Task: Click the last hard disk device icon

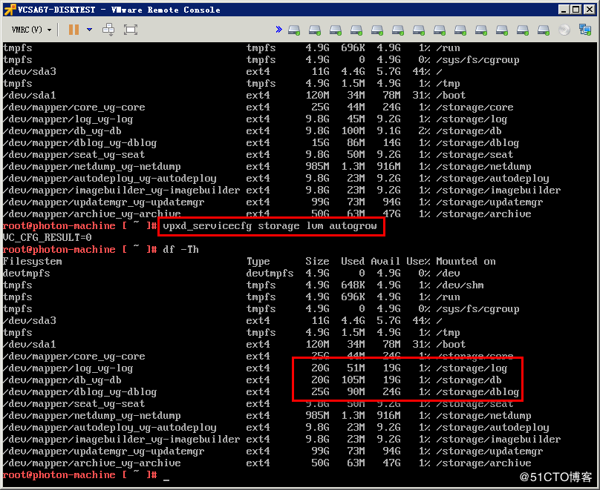Action: 544,30
